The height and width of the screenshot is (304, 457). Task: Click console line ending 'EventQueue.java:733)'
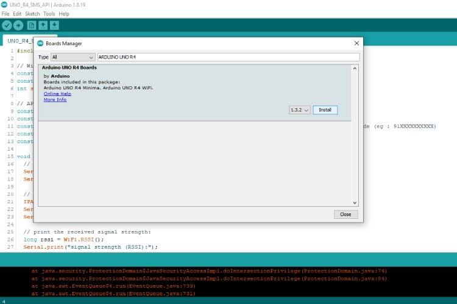coord(113,286)
